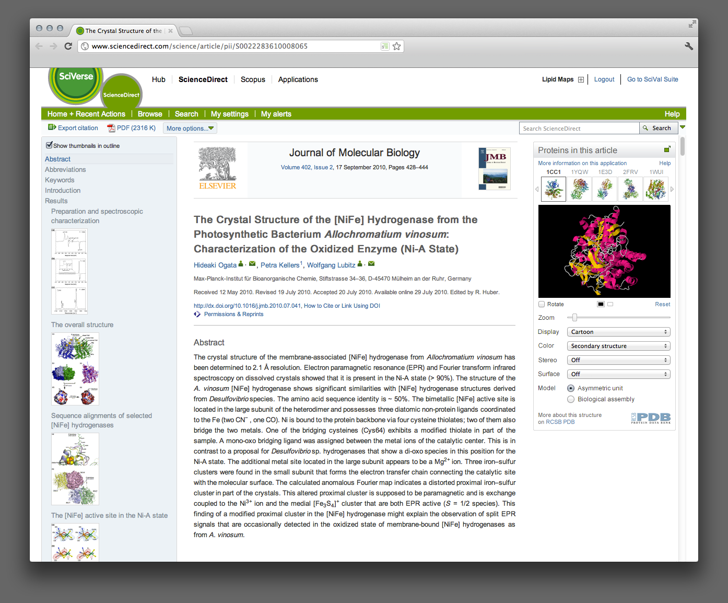Pop out the Proteins in this article panel

pyautogui.click(x=667, y=149)
